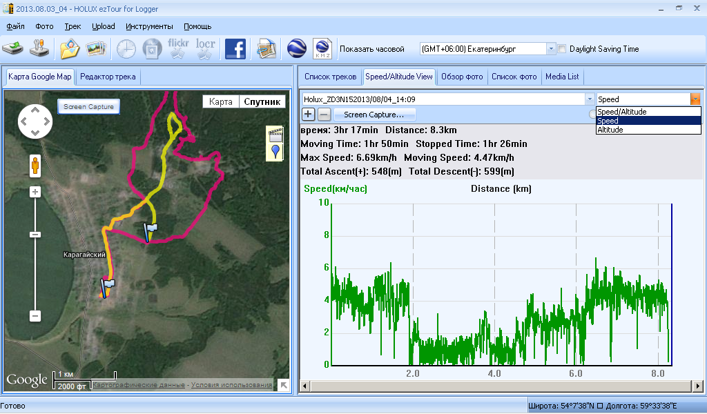Share via the Facebook icon
The width and height of the screenshot is (707, 414).
coord(235,49)
